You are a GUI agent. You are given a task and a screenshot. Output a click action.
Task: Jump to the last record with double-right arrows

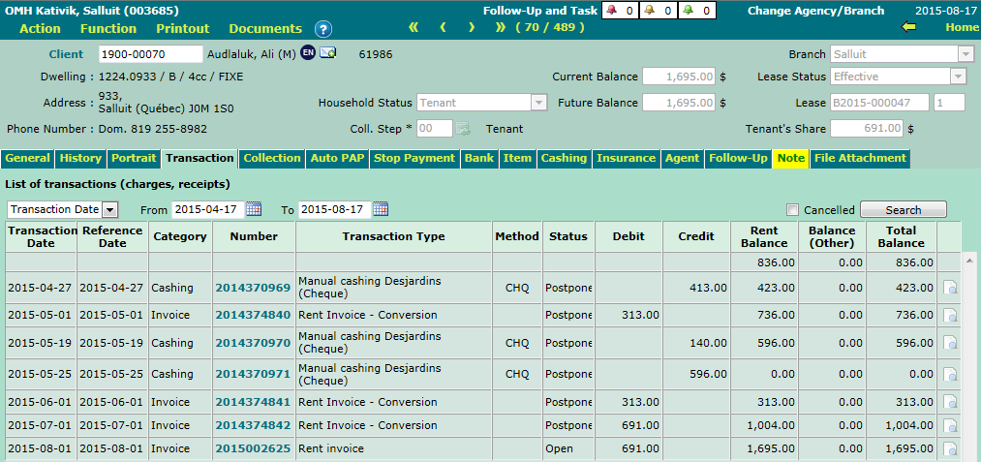pyautogui.click(x=501, y=27)
